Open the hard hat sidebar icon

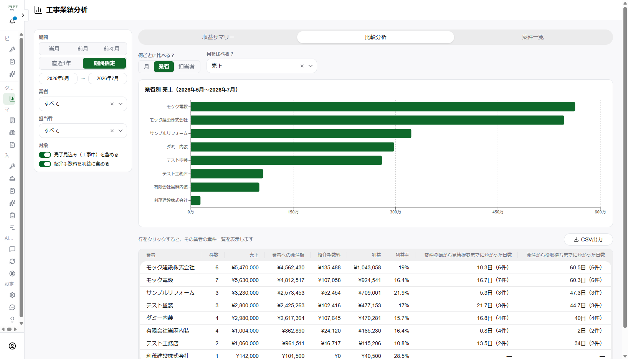pyautogui.click(x=12, y=179)
